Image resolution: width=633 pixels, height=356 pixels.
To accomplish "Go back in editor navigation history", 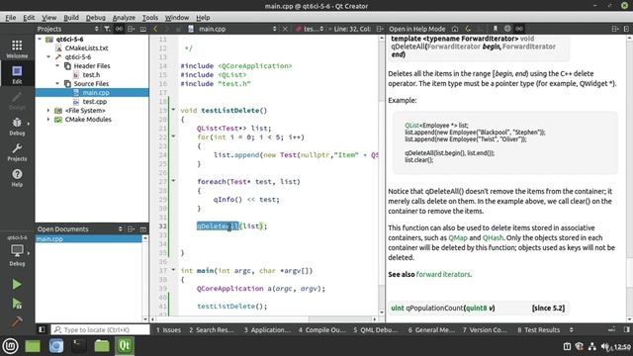I will [x=155, y=29].
